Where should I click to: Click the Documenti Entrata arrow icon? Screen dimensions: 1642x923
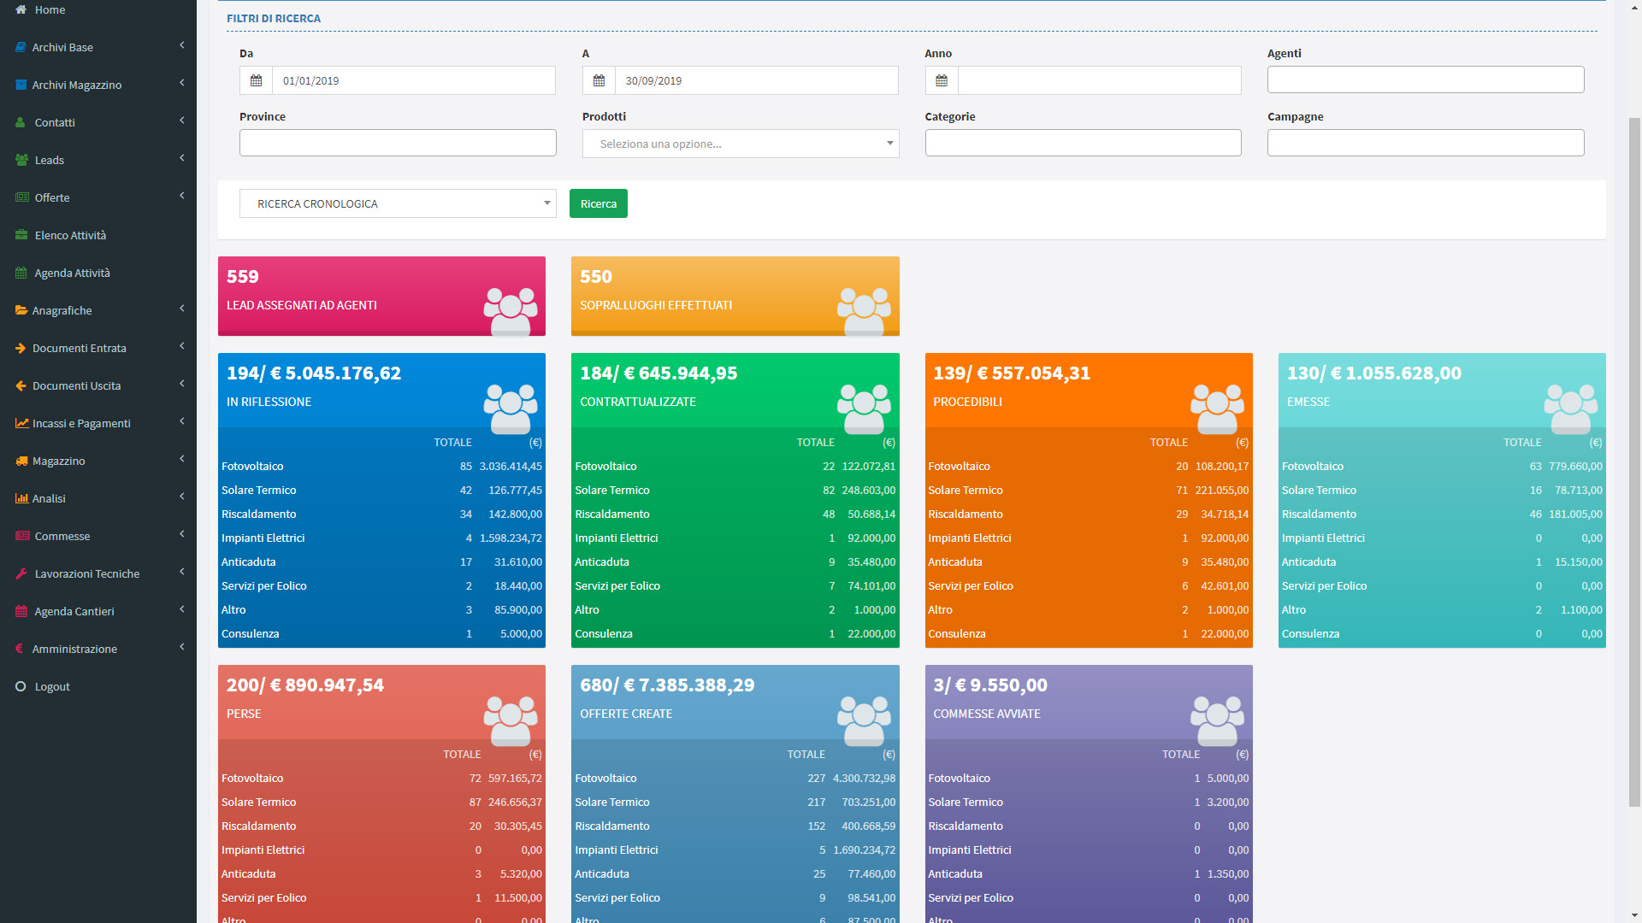click(21, 348)
